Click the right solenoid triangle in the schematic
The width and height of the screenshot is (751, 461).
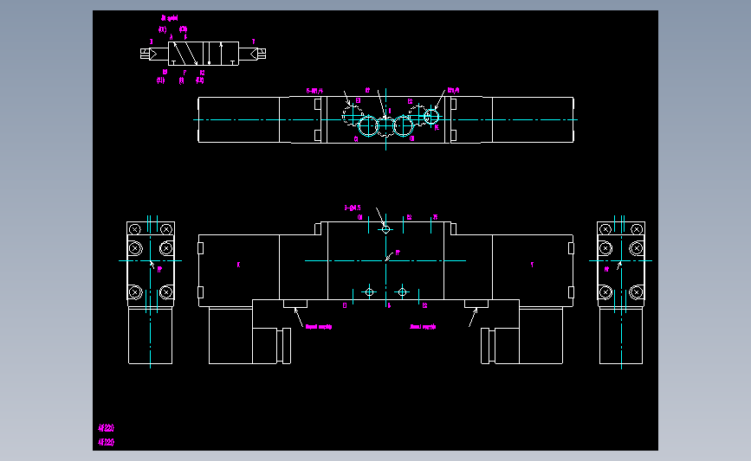pos(254,54)
